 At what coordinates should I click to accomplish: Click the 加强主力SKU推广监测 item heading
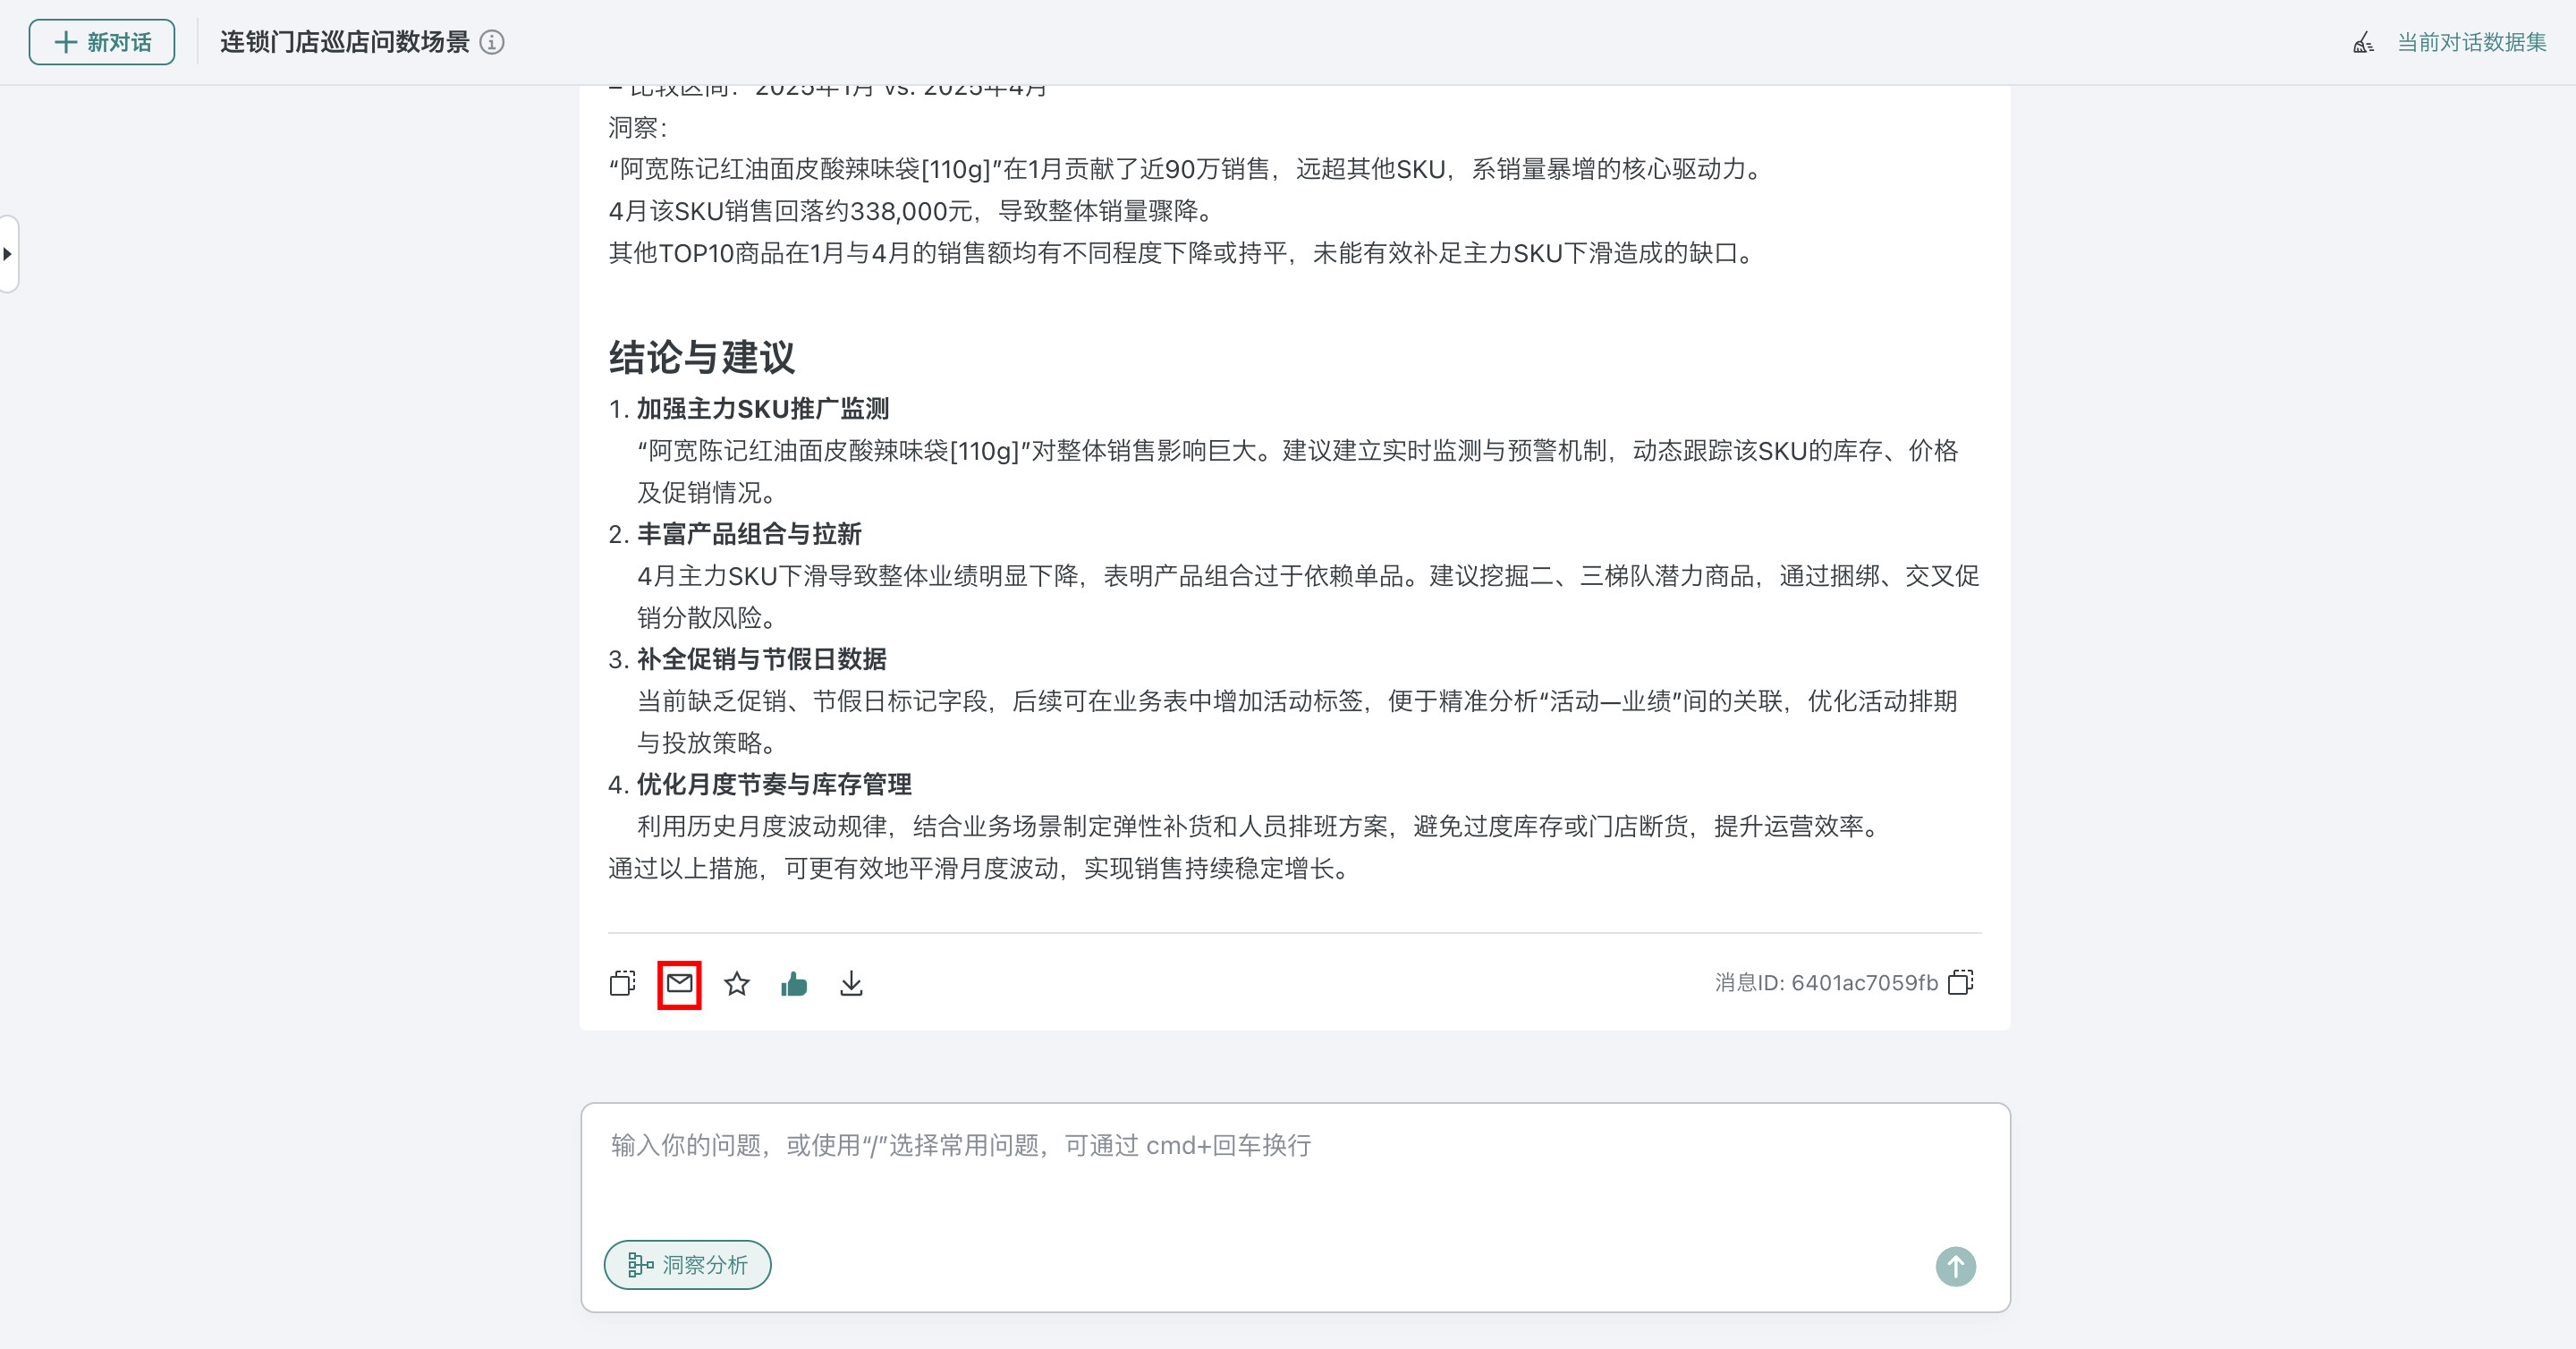click(x=762, y=408)
